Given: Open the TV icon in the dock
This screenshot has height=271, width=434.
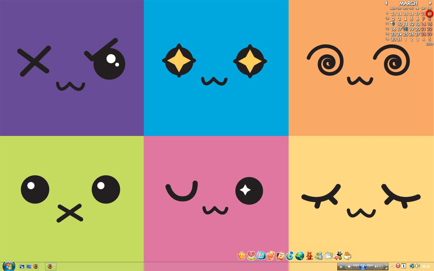Looking at the screenshot, I should click(x=260, y=256).
